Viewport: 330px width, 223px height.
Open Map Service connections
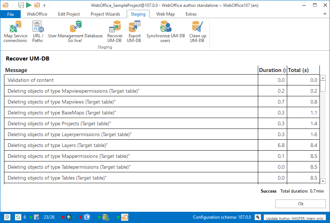[15, 31]
